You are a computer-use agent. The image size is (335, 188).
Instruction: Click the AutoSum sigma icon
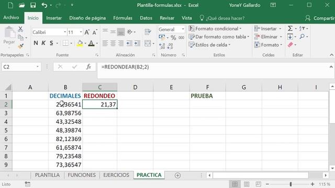pos(290,28)
